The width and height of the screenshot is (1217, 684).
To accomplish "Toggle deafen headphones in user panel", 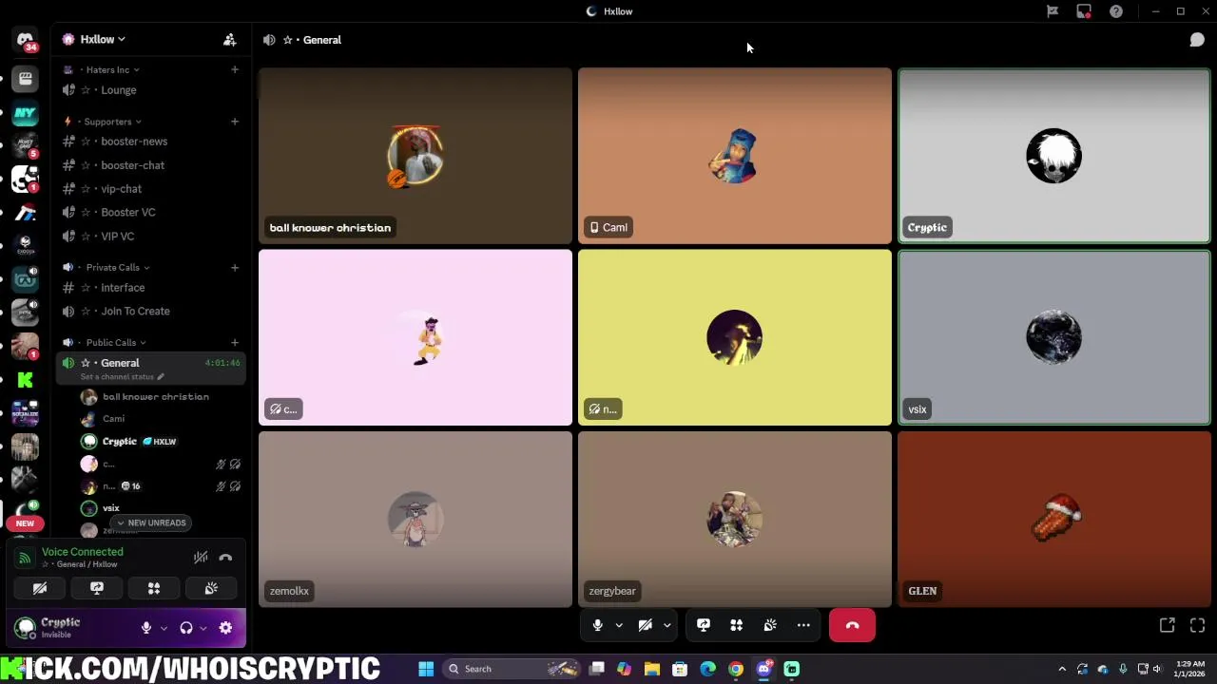I will 186,628.
